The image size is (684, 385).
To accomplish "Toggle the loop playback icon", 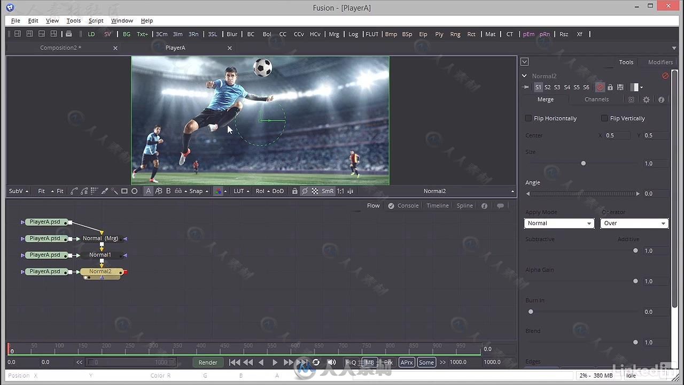I will (316, 362).
